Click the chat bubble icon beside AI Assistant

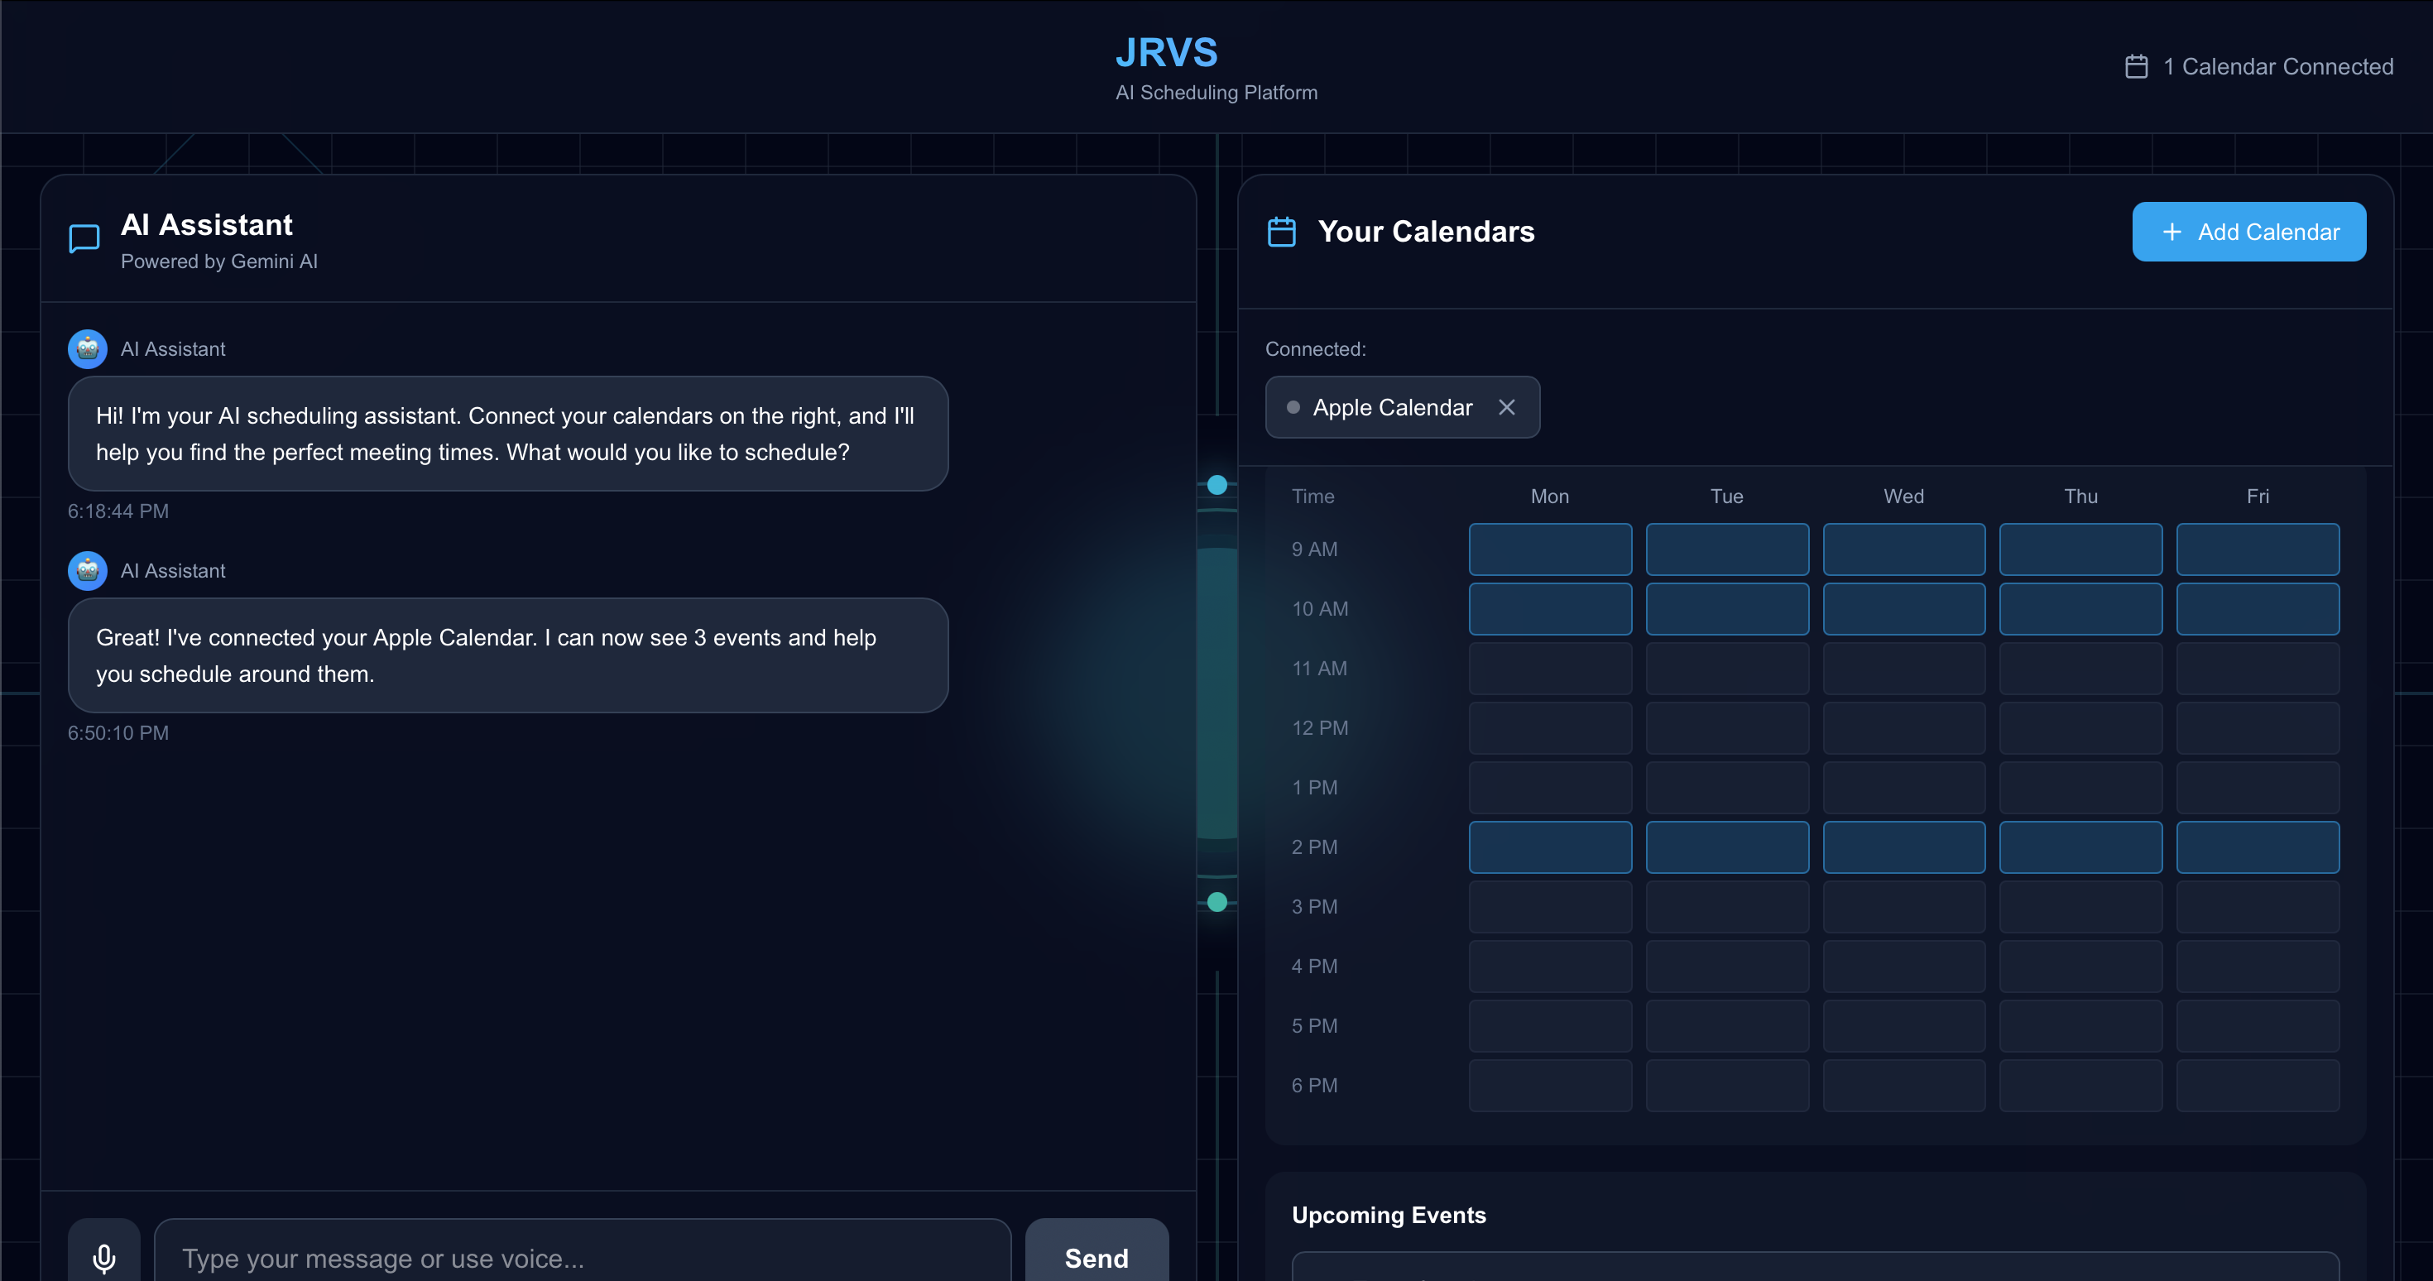(x=85, y=238)
